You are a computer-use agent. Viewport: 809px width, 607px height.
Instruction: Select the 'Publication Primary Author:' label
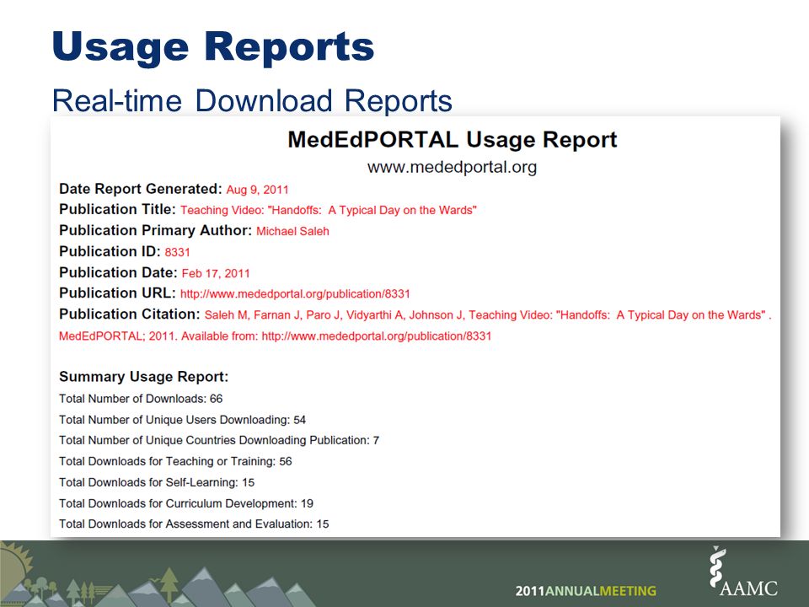coord(155,230)
